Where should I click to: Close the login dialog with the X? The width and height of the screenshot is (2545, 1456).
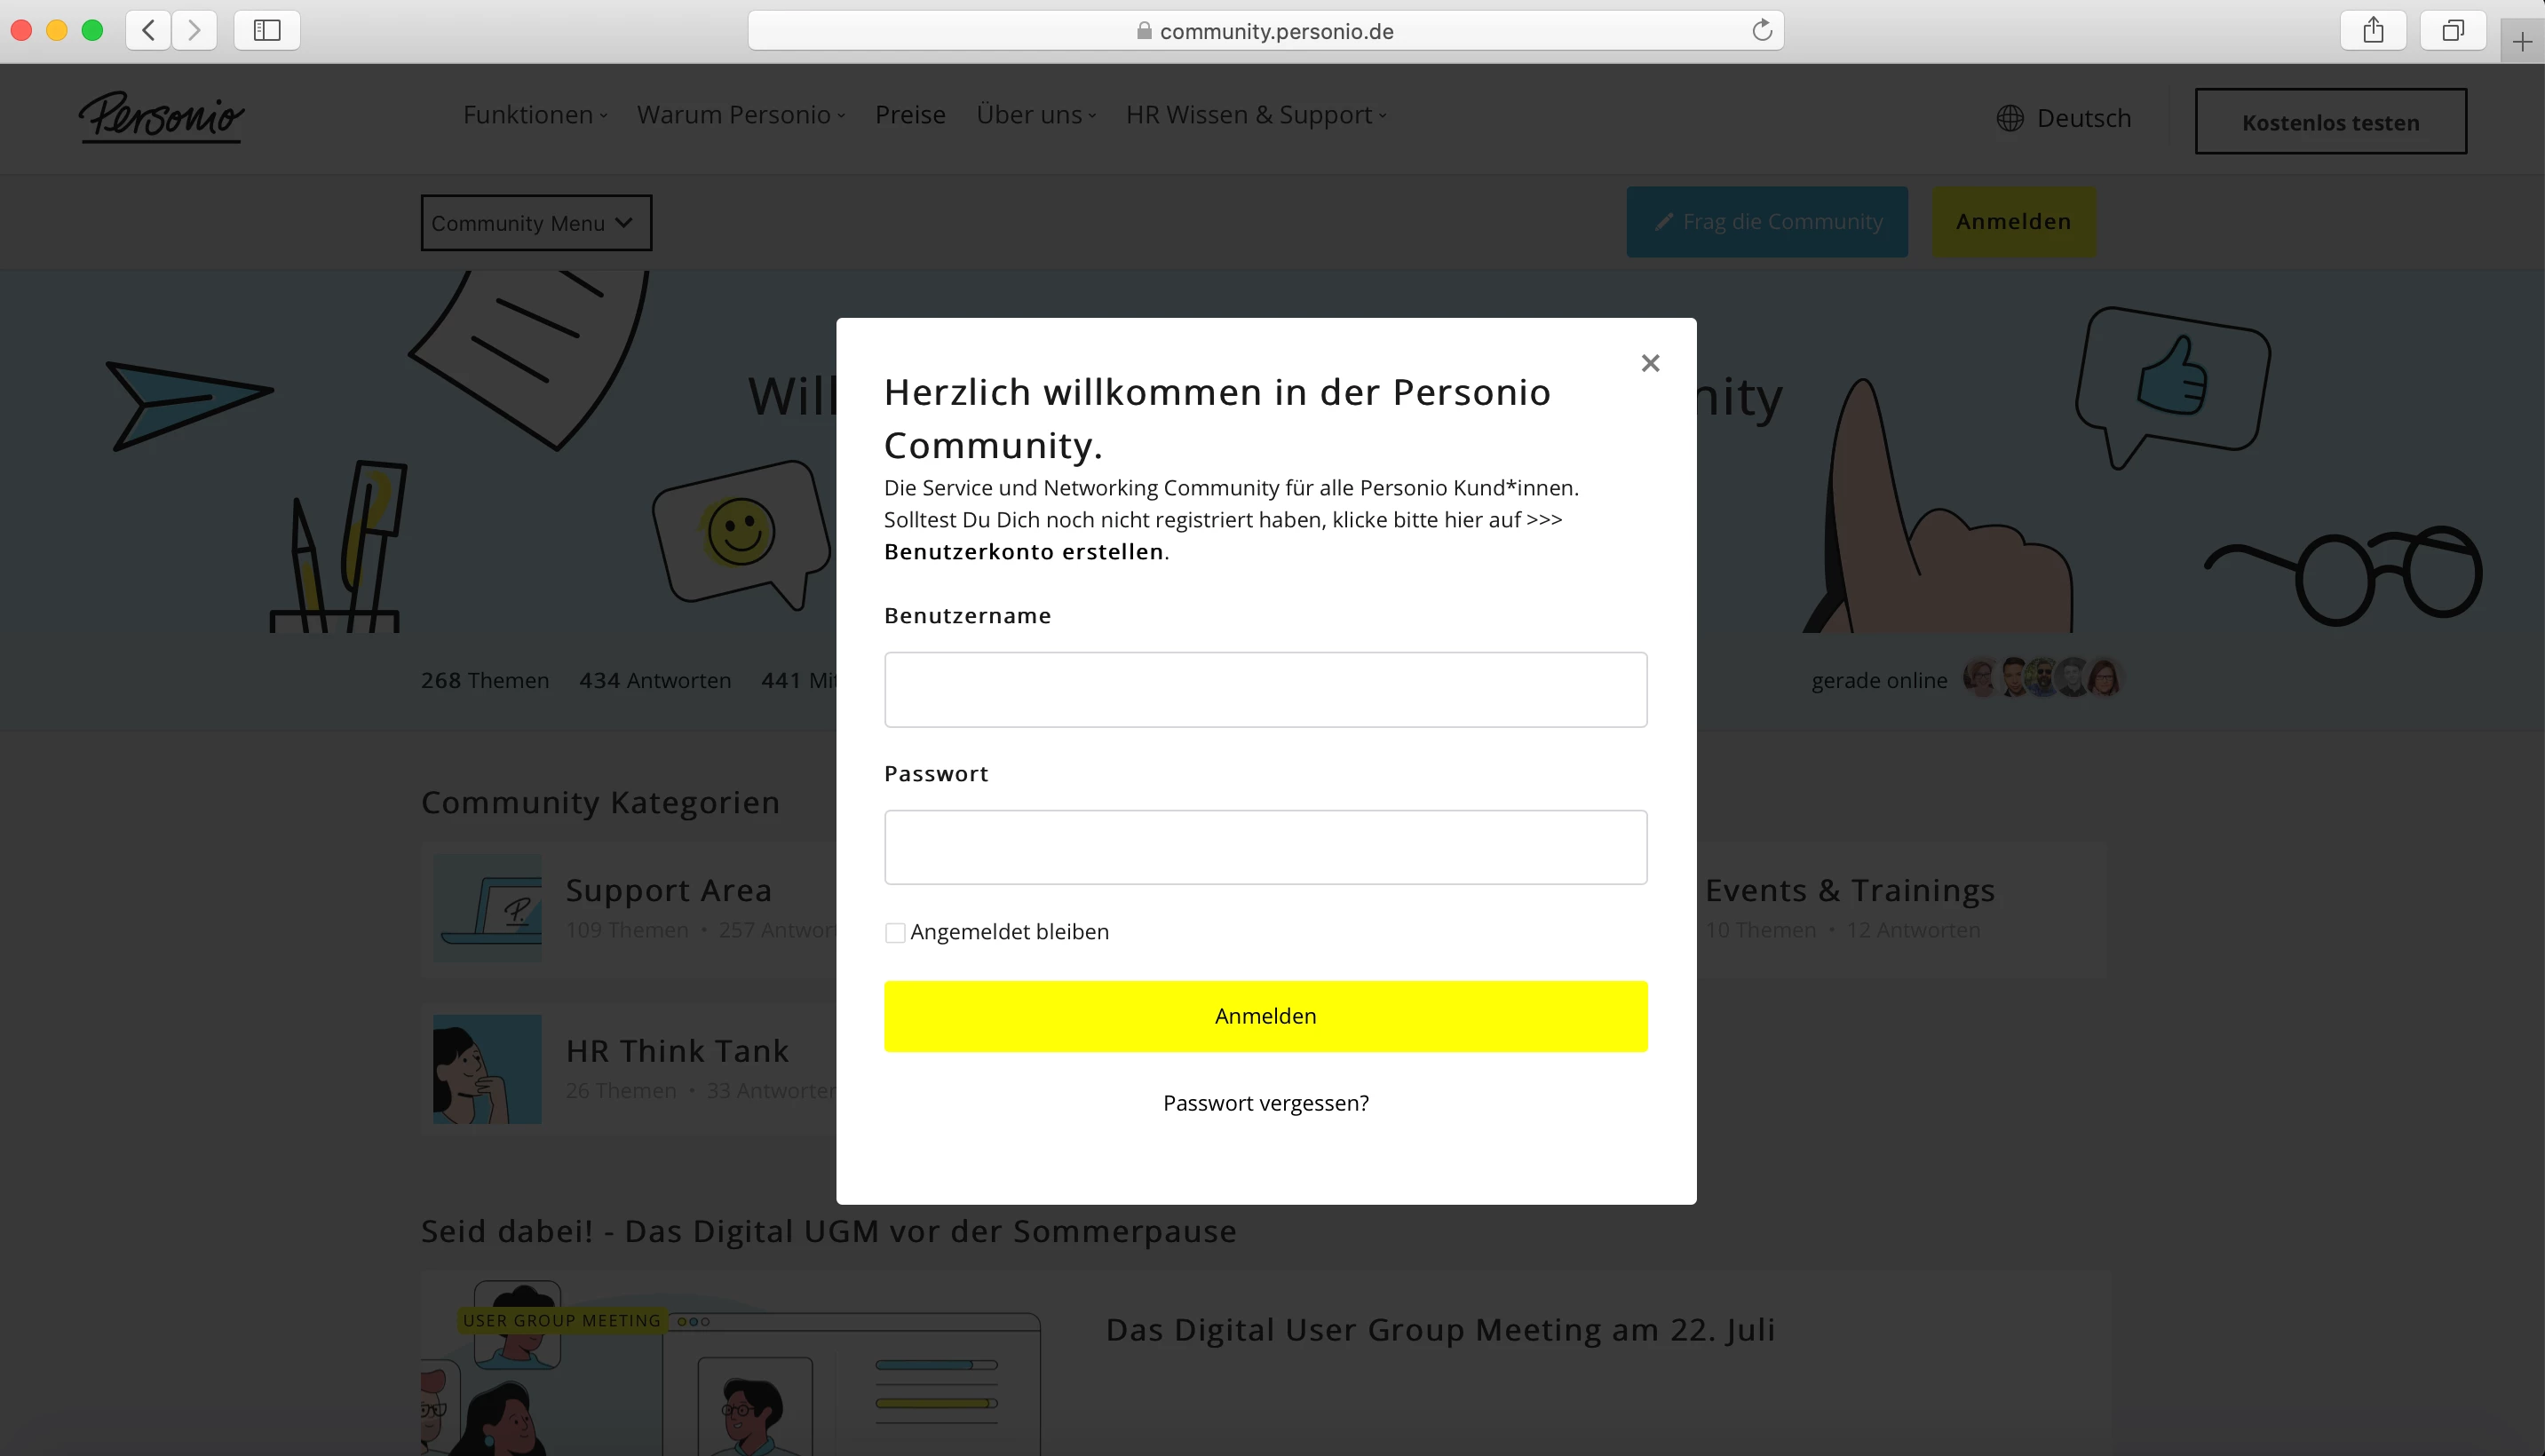point(1650,363)
